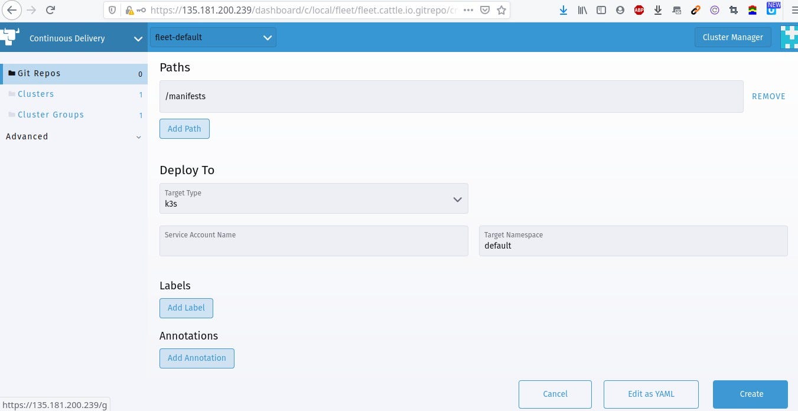Image resolution: width=798 pixels, height=411 pixels.
Task: Open page actions ellipsis menu
Action: coord(468,10)
